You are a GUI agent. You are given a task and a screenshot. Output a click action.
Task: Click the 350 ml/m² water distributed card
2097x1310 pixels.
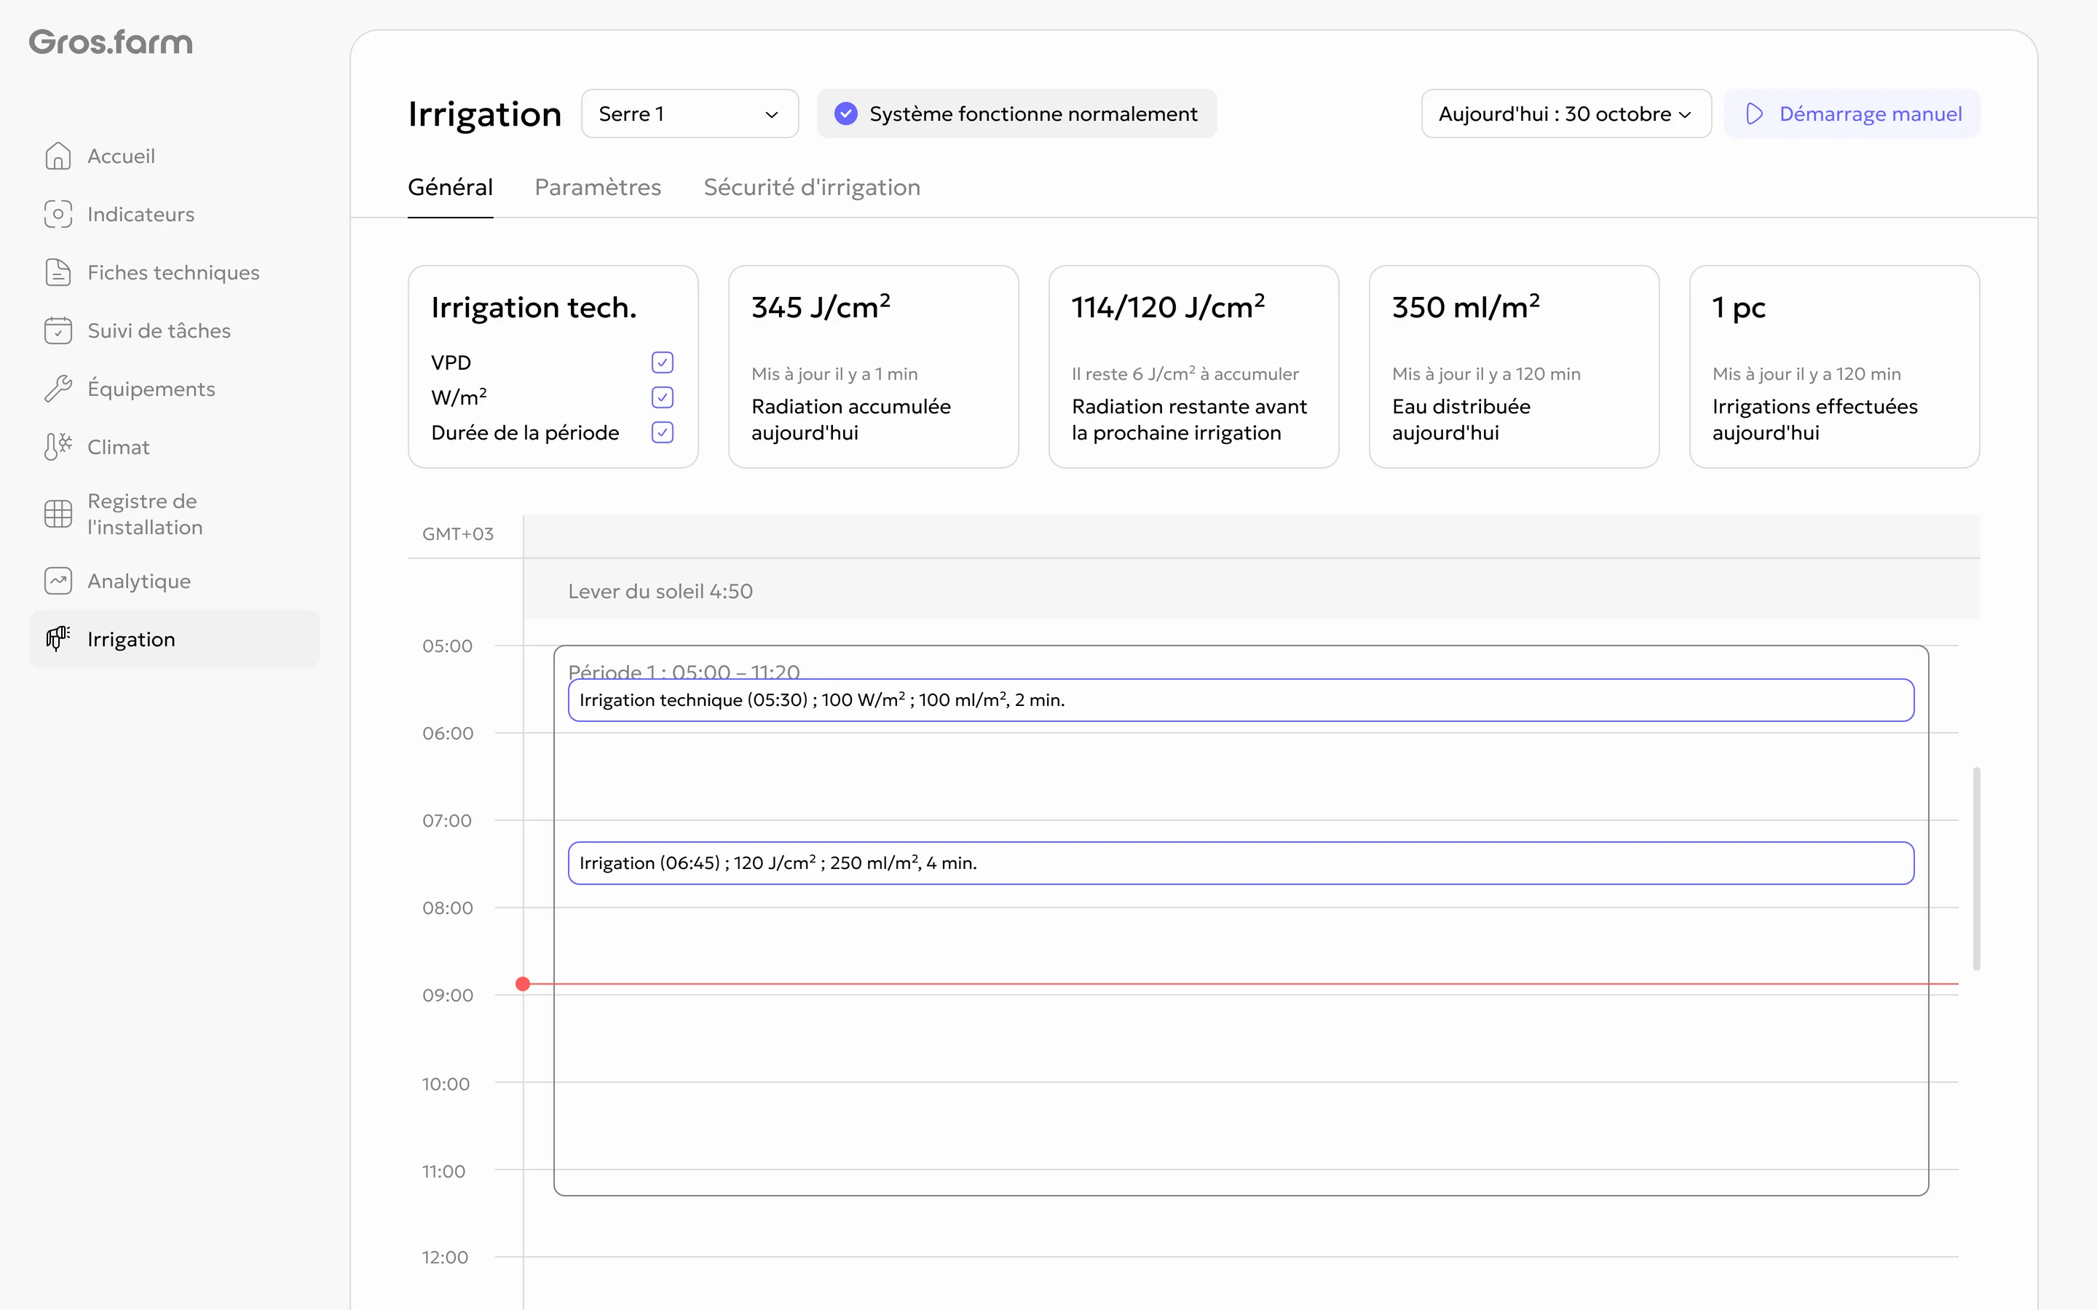(1514, 367)
